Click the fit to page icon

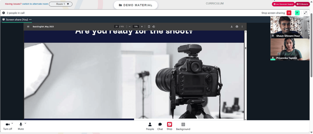point(149,27)
